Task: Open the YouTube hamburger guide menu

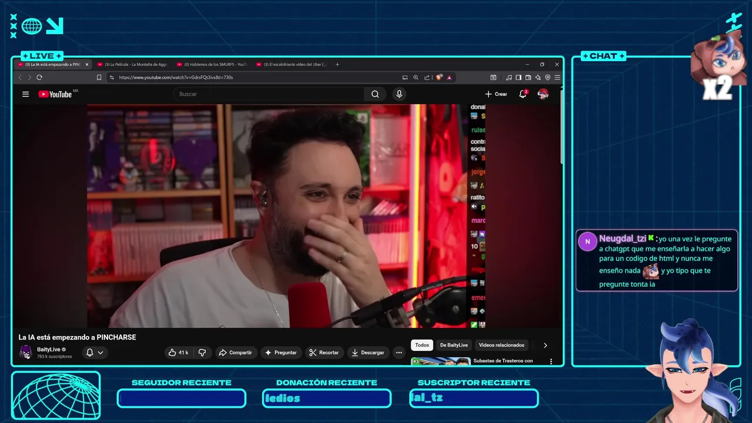Action: (25, 94)
